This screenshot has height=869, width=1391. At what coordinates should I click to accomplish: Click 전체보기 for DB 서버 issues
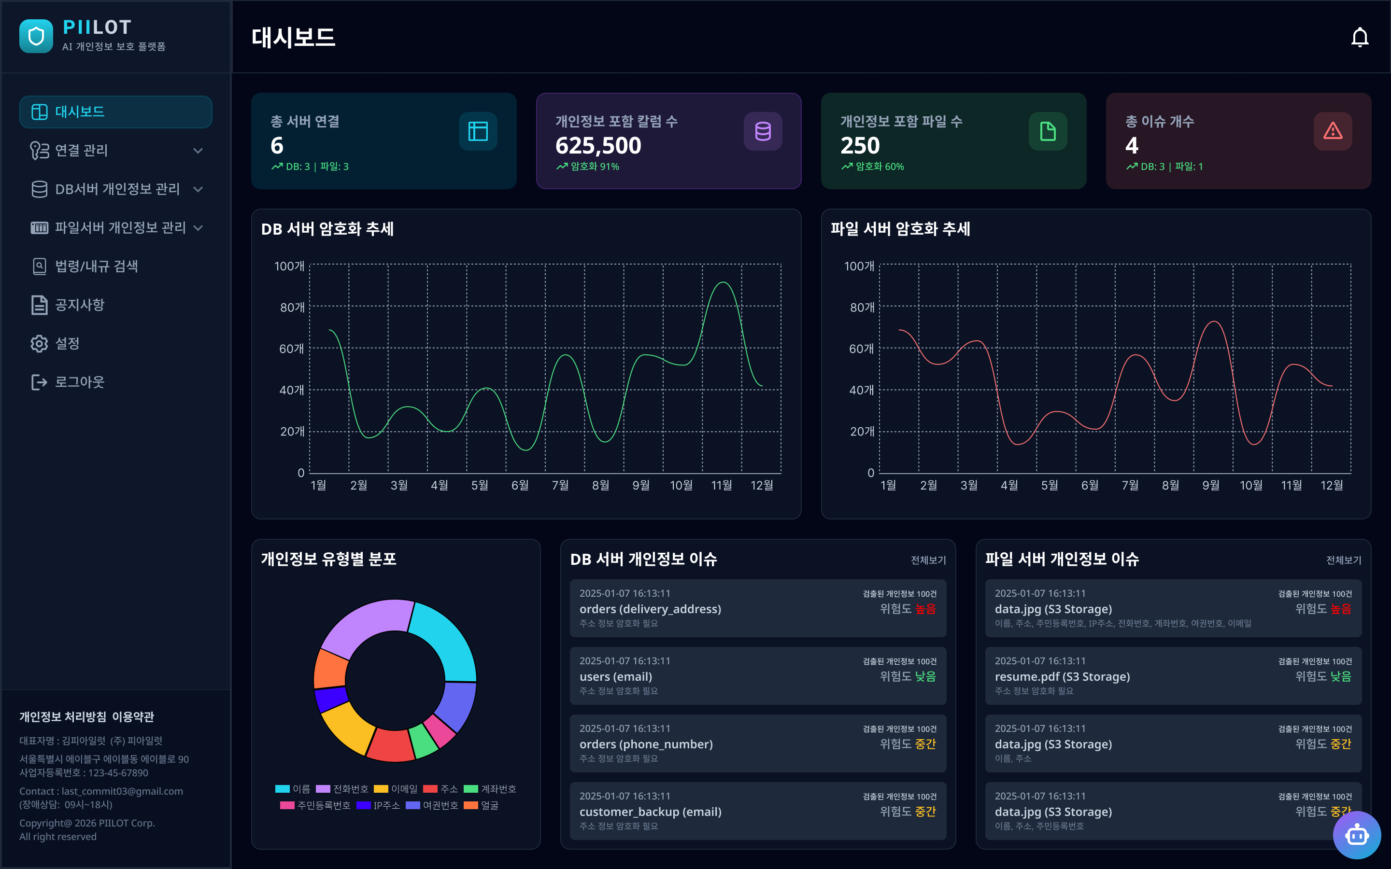point(928,560)
